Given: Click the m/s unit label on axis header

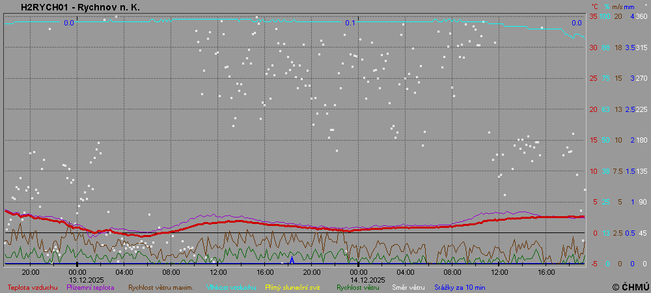Looking at the screenshot, I should click(617, 7).
